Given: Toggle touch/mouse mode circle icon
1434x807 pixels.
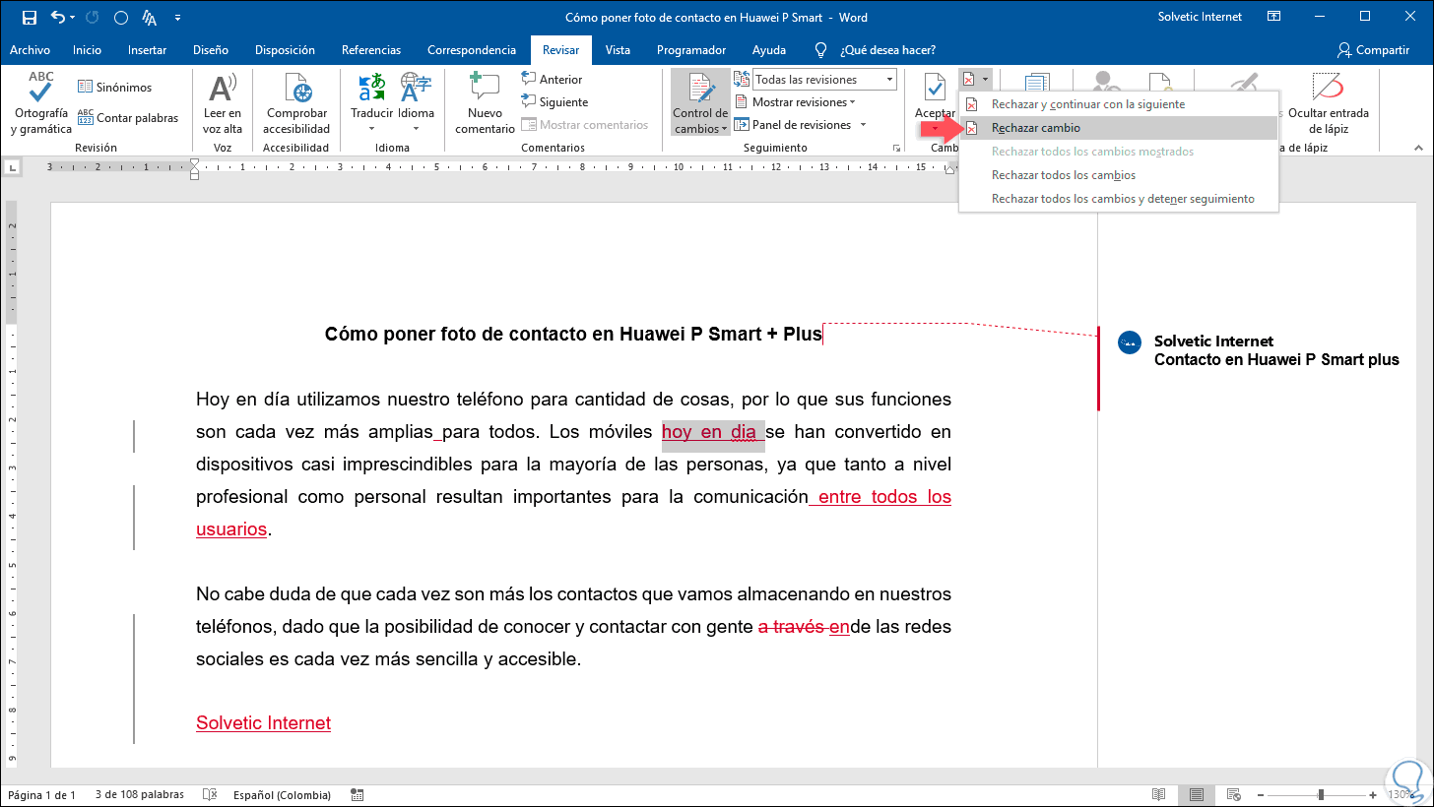Looking at the screenshot, I should click(121, 18).
